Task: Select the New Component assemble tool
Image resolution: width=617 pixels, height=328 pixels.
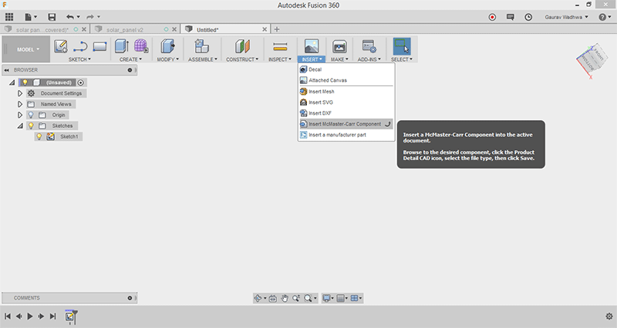Action: [202, 46]
